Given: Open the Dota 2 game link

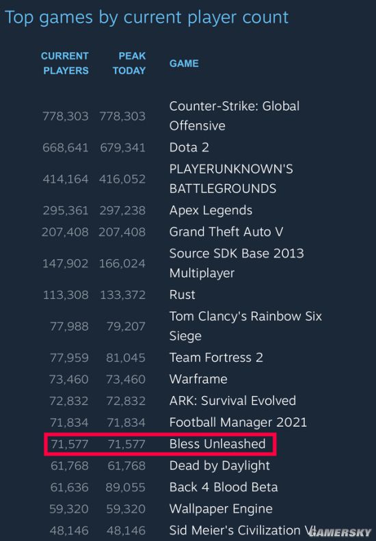Looking at the screenshot, I should click(189, 147).
